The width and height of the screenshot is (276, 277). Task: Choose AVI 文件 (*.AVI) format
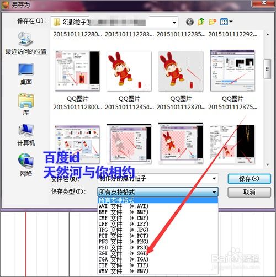click(158, 206)
